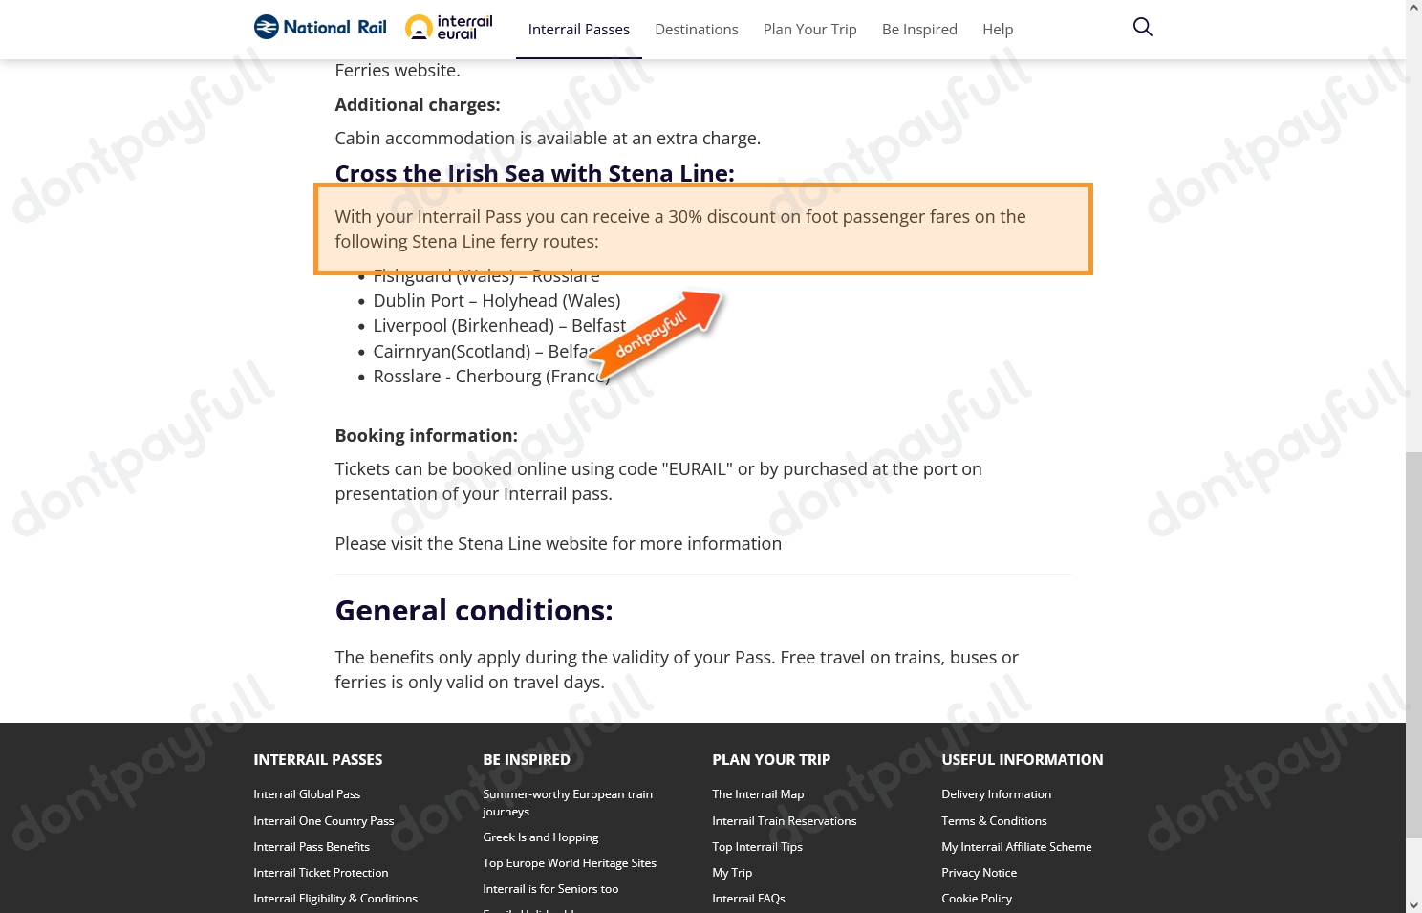This screenshot has width=1422, height=913.
Task: Click the 'General conditions:' heading
Action: (x=474, y=610)
